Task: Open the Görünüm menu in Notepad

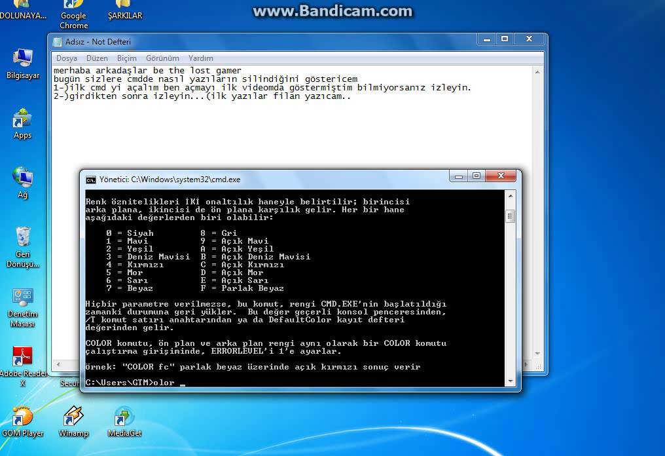Action: [162, 58]
